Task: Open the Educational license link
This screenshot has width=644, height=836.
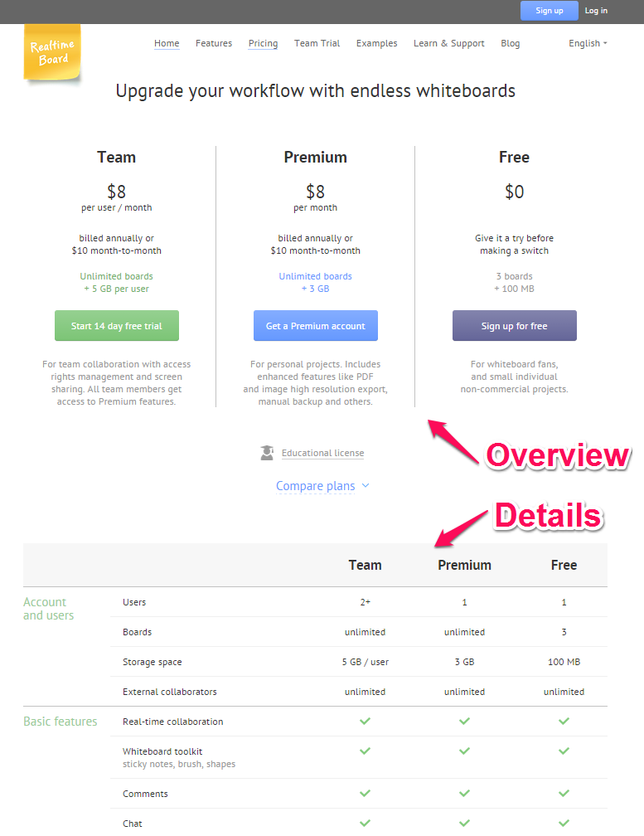Action: (322, 453)
